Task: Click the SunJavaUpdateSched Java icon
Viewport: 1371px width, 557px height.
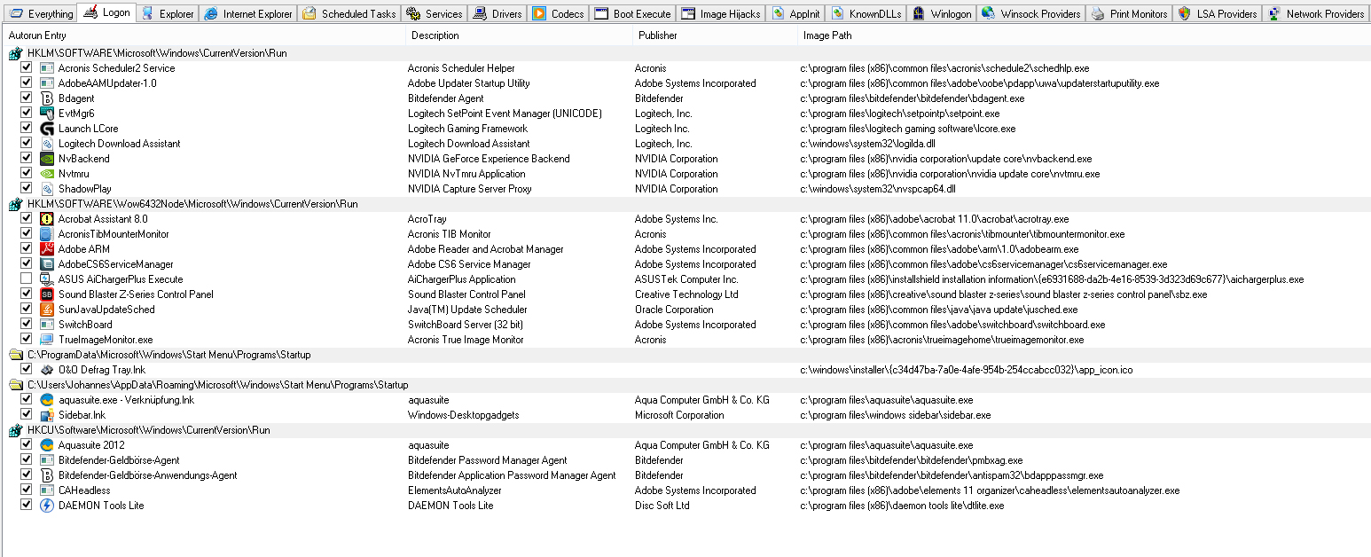Action: coord(47,310)
